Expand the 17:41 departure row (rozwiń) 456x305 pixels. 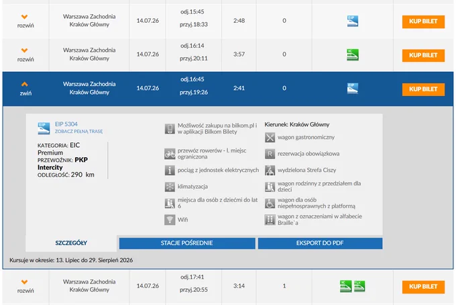click(25, 286)
